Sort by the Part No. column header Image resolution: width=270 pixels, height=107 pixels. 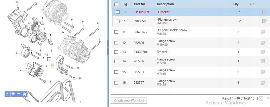(140, 4)
